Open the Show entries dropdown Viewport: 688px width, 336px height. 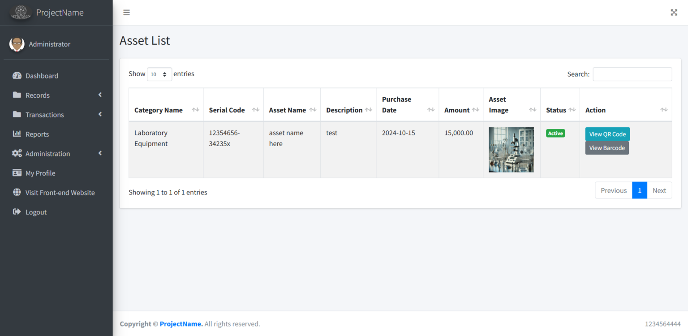click(x=159, y=74)
